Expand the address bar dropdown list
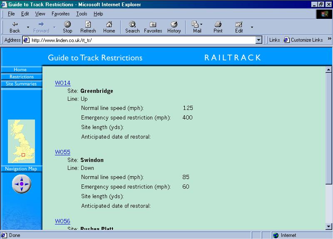 point(258,40)
